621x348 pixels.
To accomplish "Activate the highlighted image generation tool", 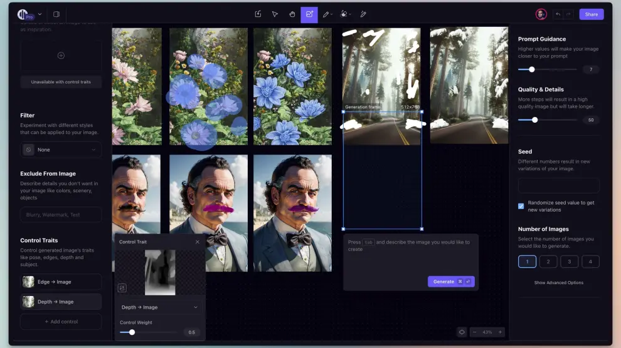I will [x=309, y=14].
